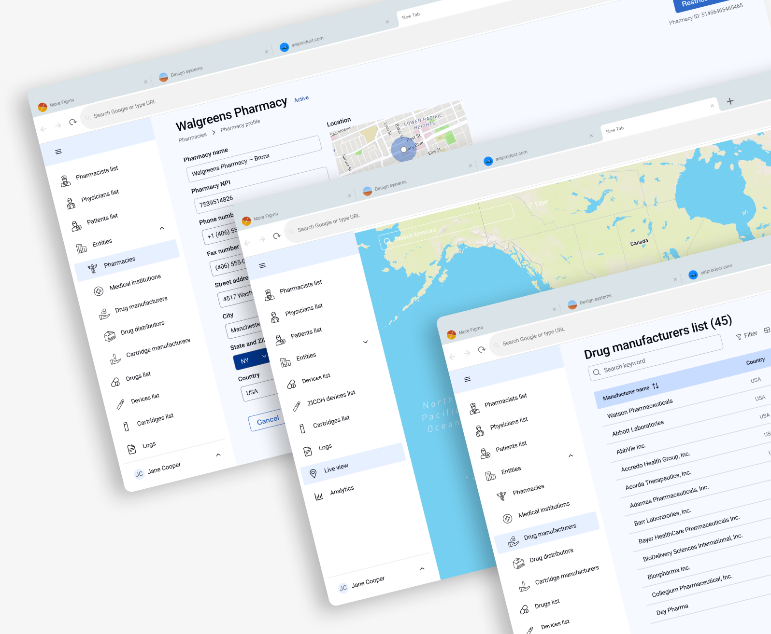Click the Pharmacies breadcrumb link under Walgreens Pharmacy
This screenshot has width=771, height=634.
(x=192, y=138)
